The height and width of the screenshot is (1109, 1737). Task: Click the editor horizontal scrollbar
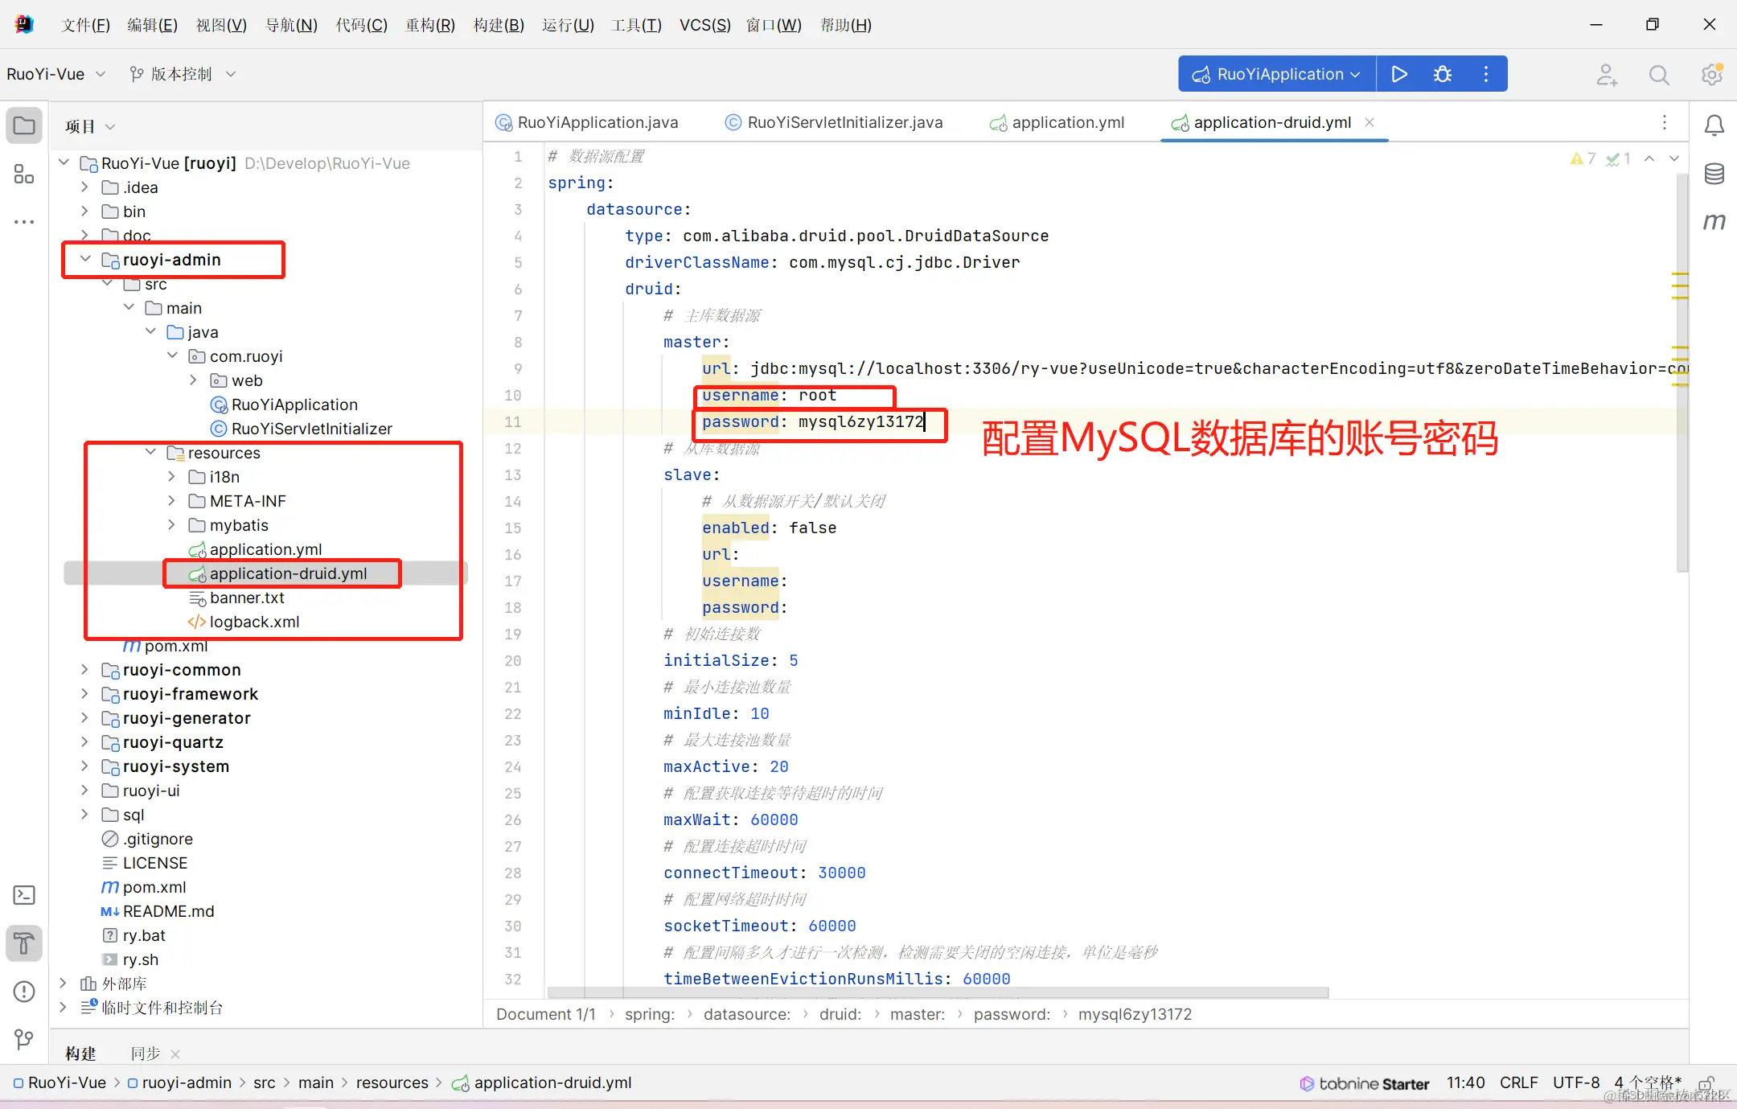click(937, 993)
